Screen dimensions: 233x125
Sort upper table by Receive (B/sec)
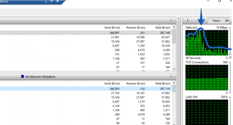[x=136, y=27]
